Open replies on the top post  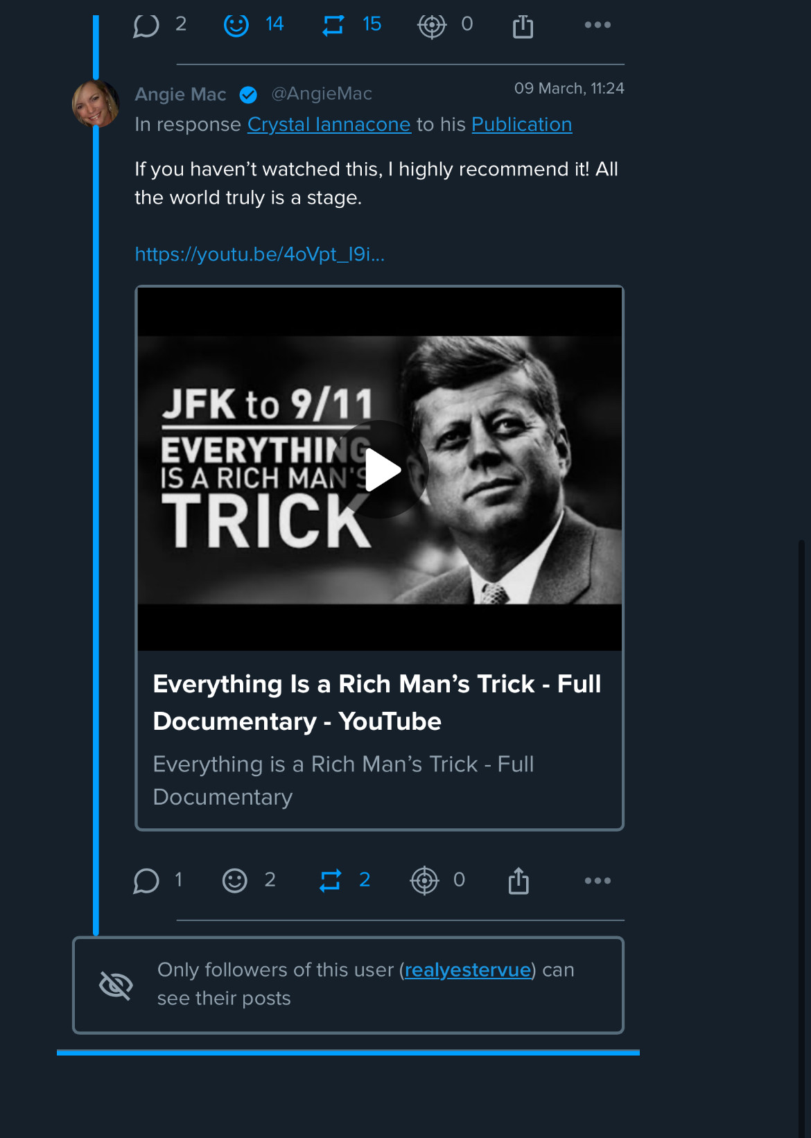point(146,26)
